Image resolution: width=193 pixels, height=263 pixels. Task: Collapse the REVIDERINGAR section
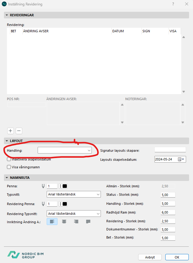[x=7, y=15]
